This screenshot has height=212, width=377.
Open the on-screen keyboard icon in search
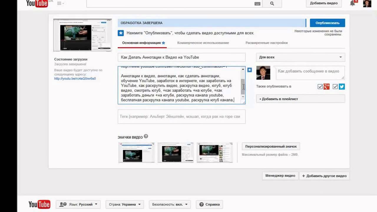click(257, 4)
